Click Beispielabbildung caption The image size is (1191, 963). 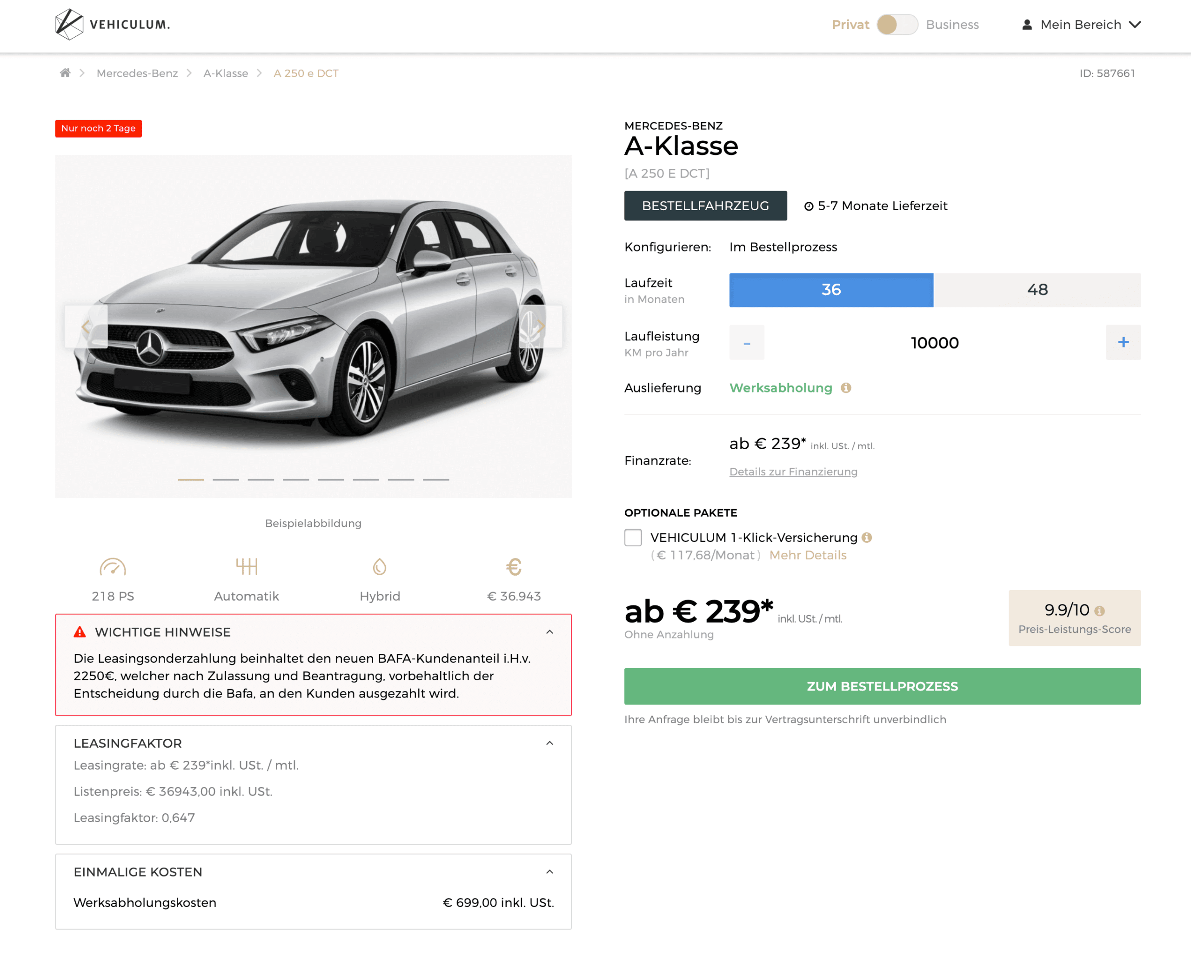[313, 523]
